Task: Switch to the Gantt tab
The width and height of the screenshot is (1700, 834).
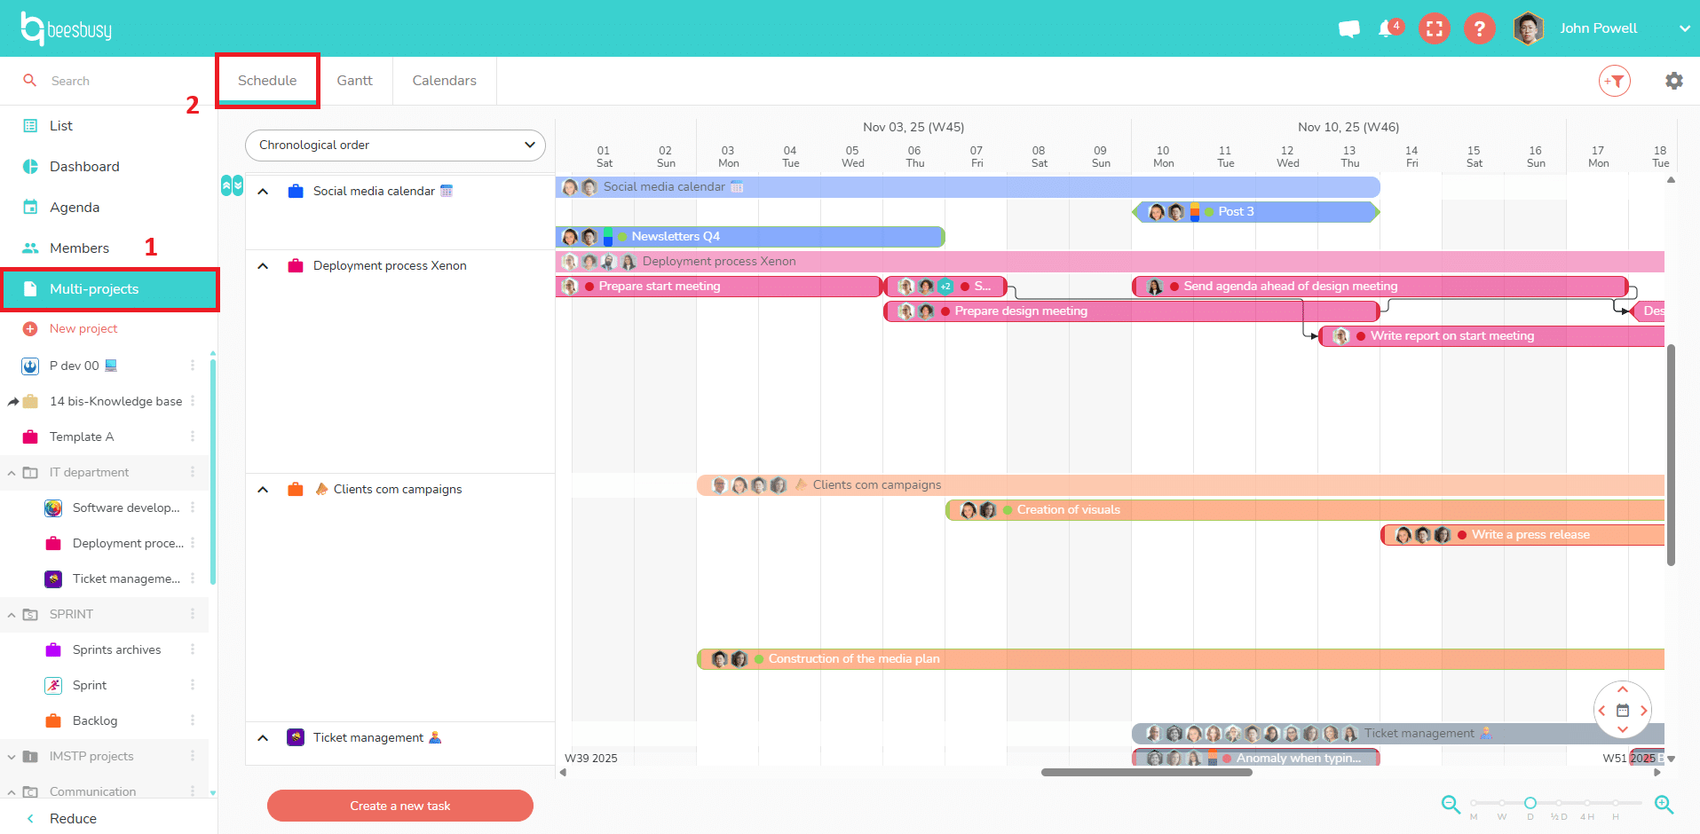Action: click(354, 80)
